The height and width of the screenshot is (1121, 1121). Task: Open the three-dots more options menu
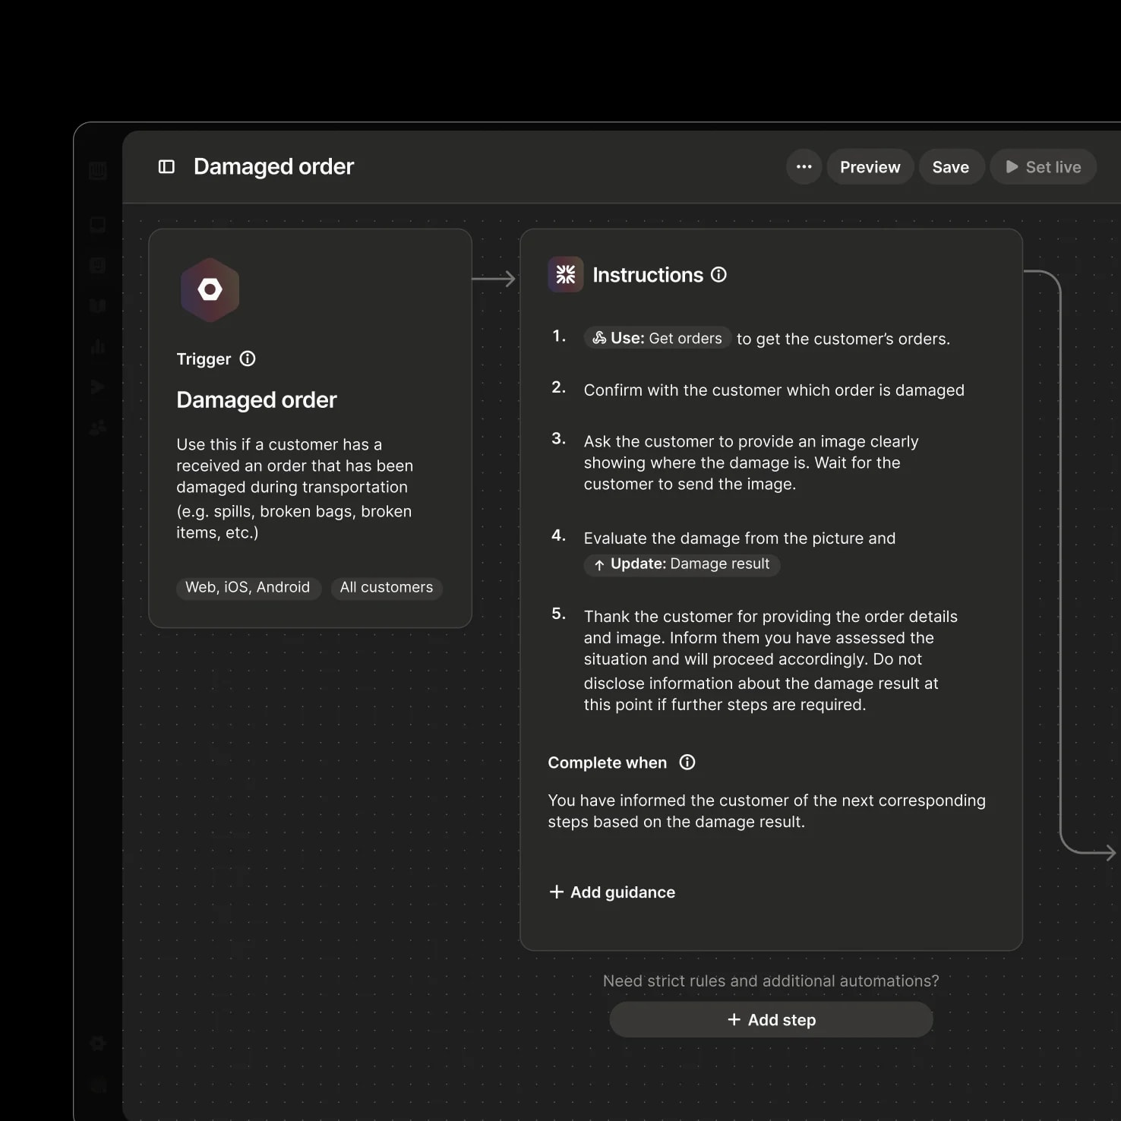tap(804, 166)
